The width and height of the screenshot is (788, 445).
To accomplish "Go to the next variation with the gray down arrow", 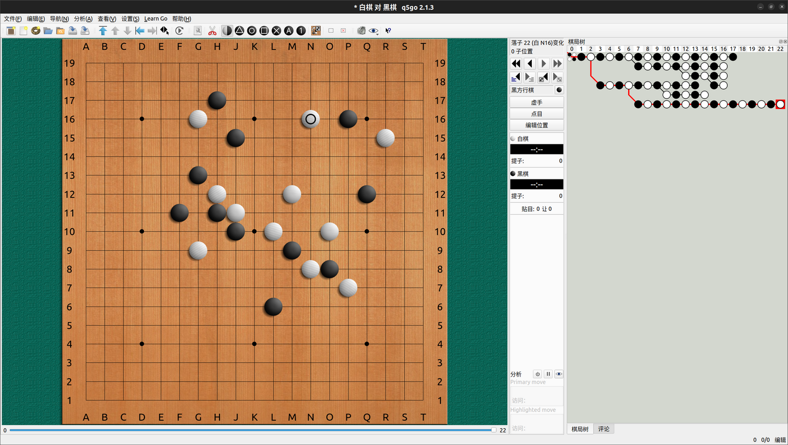I will 128,31.
